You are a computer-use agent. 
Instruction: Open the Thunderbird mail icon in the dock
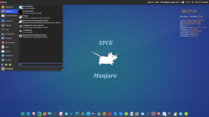142,114
